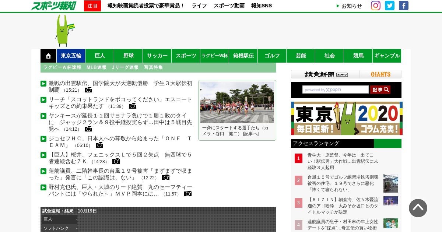Screen dimensions: 442x232
Task: Open the Instagram icon link
Action: click(376, 6)
